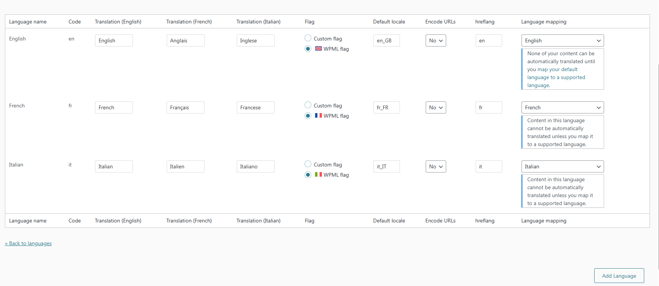Screen dimensions: 659x286
Task: Follow the Back to languages link
Action: pyautogui.click(x=28, y=243)
